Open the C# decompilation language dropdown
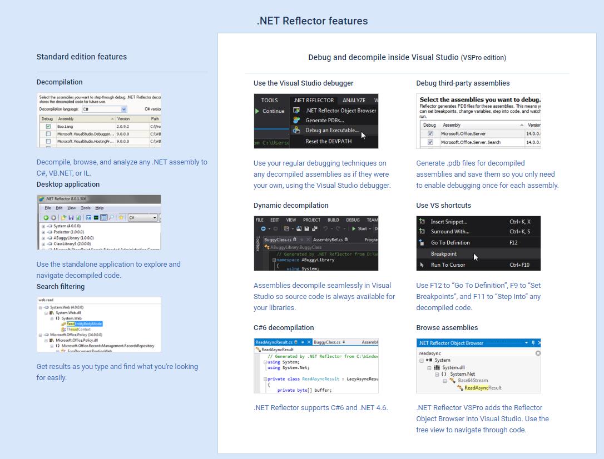The height and width of the screenshot is (459, 604). (x=124, y=109)
